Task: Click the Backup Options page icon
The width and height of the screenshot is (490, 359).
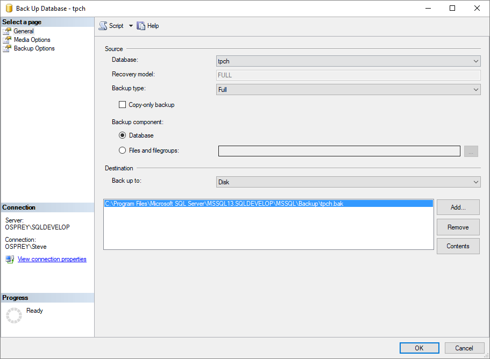Action: (7, 48)
